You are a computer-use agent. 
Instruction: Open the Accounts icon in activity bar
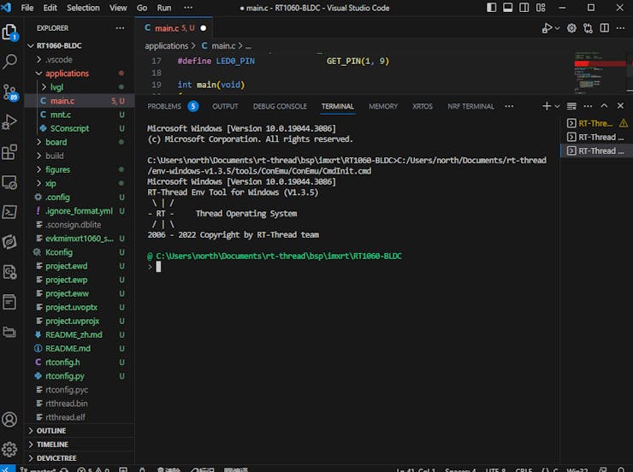pyautogui.click(x=10, y=420)
